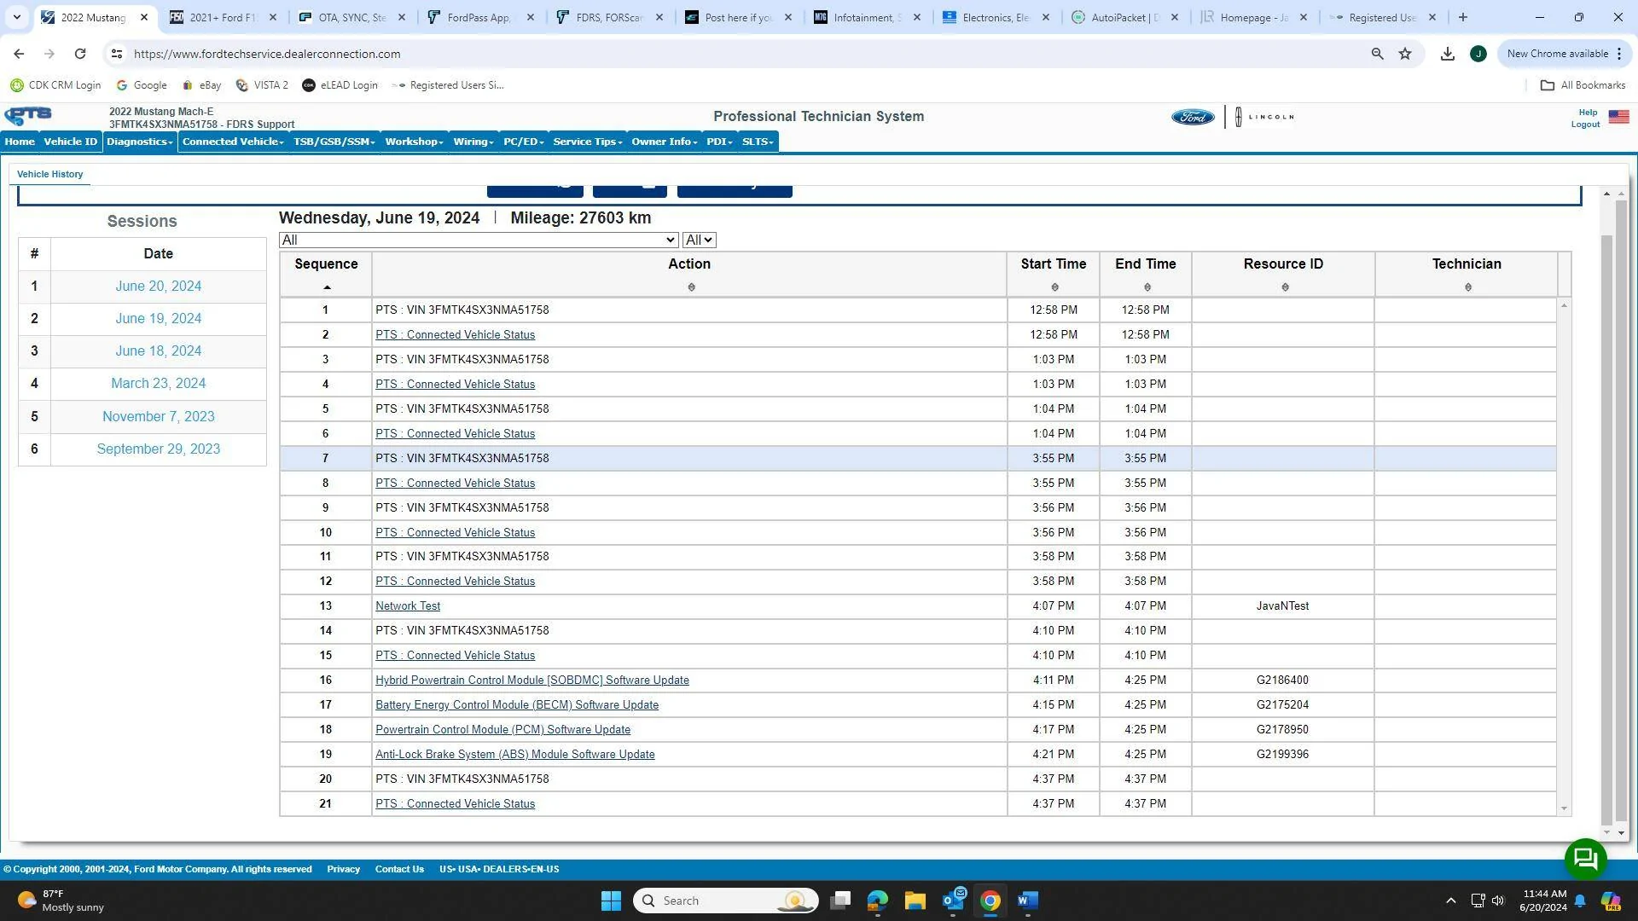
Task: Show hidden system tray icons
Action: pyautogui.click(x=1450, y=901)
